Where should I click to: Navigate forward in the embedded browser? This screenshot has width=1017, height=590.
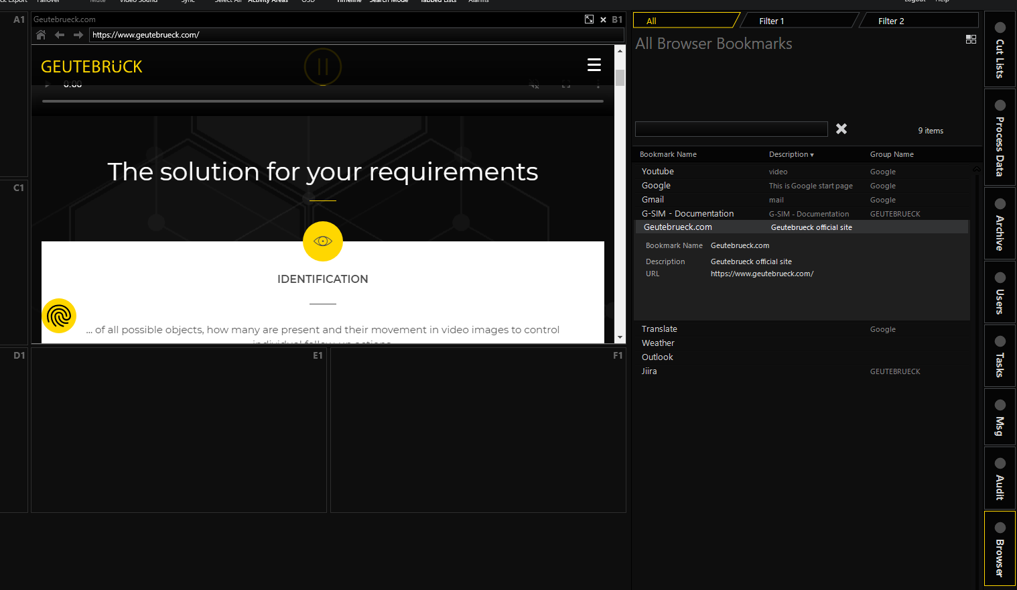point(78,35)
